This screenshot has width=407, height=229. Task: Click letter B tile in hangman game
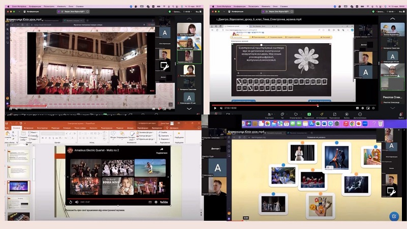point(245,82)
